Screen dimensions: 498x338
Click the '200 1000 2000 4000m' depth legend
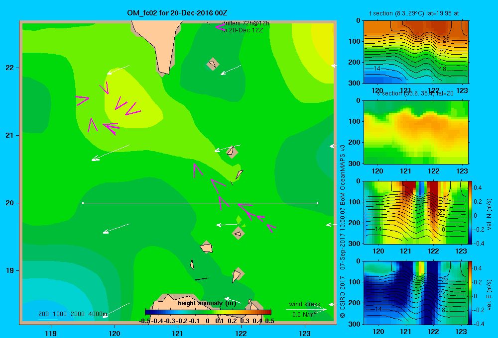(x=72, y=314)
